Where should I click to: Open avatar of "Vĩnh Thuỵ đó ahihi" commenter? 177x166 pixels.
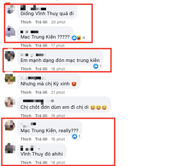(x=10, y=148)
